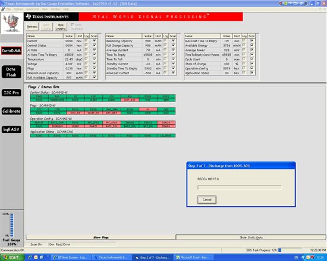Click the Texas Instruments logo banner
327x261 pixels.
(51, 17)
